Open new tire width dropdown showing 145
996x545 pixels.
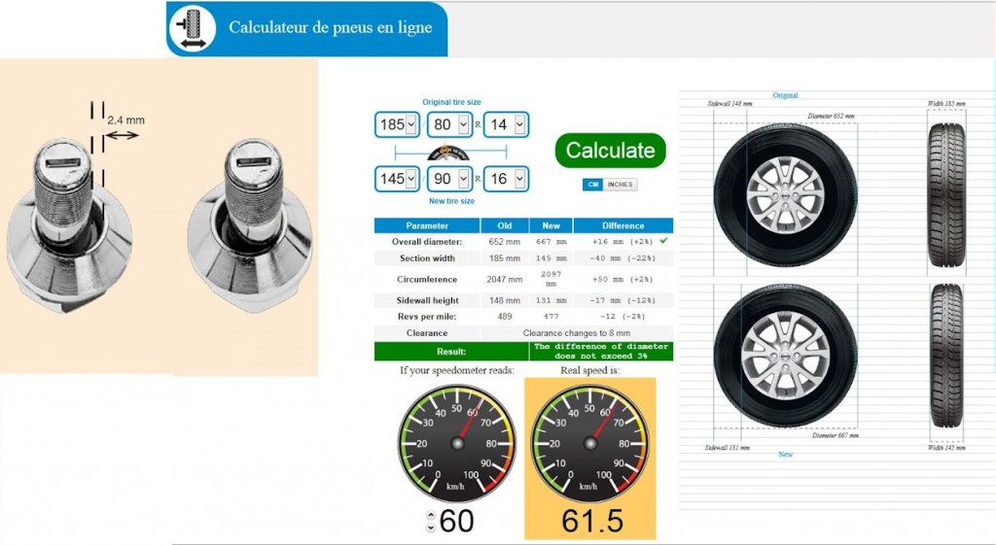pos(398,179)
